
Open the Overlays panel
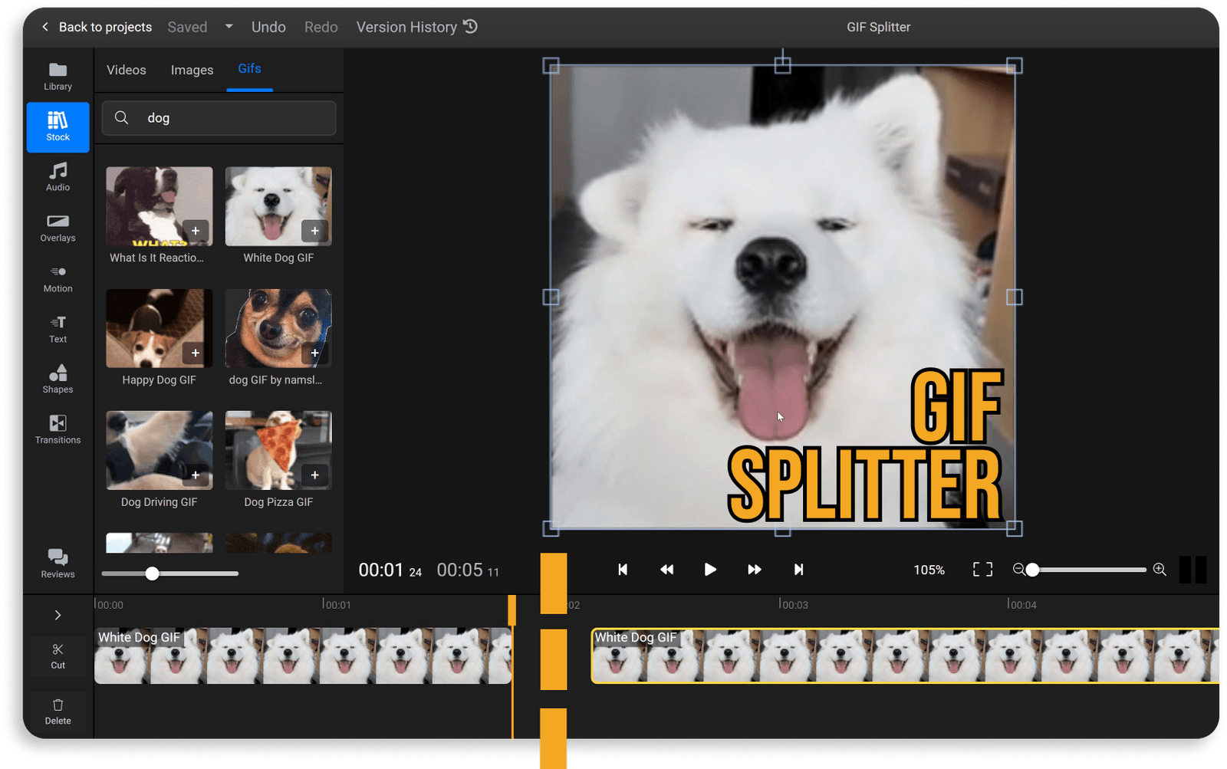pos(58,227)
